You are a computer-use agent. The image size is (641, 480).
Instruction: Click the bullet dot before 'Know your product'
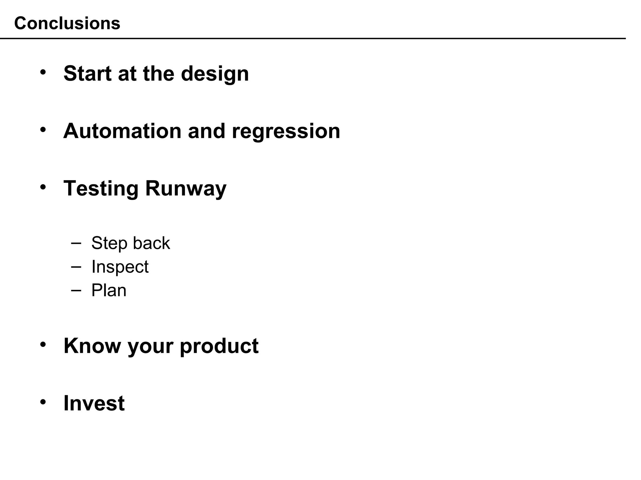[x=43, y=344]
